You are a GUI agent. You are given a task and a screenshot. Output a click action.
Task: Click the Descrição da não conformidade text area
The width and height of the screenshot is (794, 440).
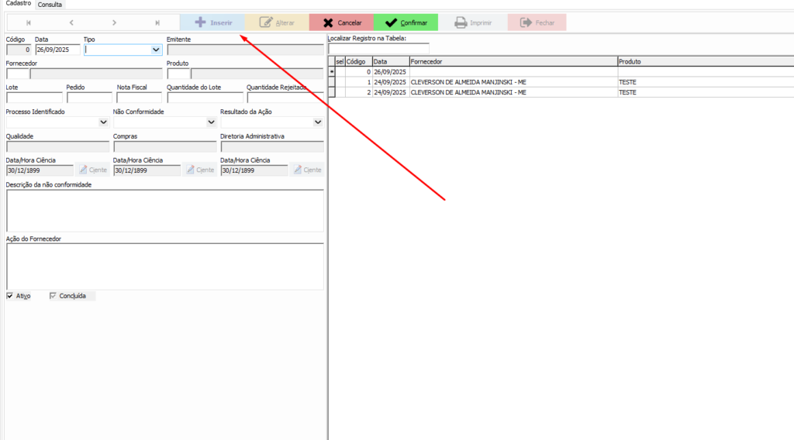[164, 210]
